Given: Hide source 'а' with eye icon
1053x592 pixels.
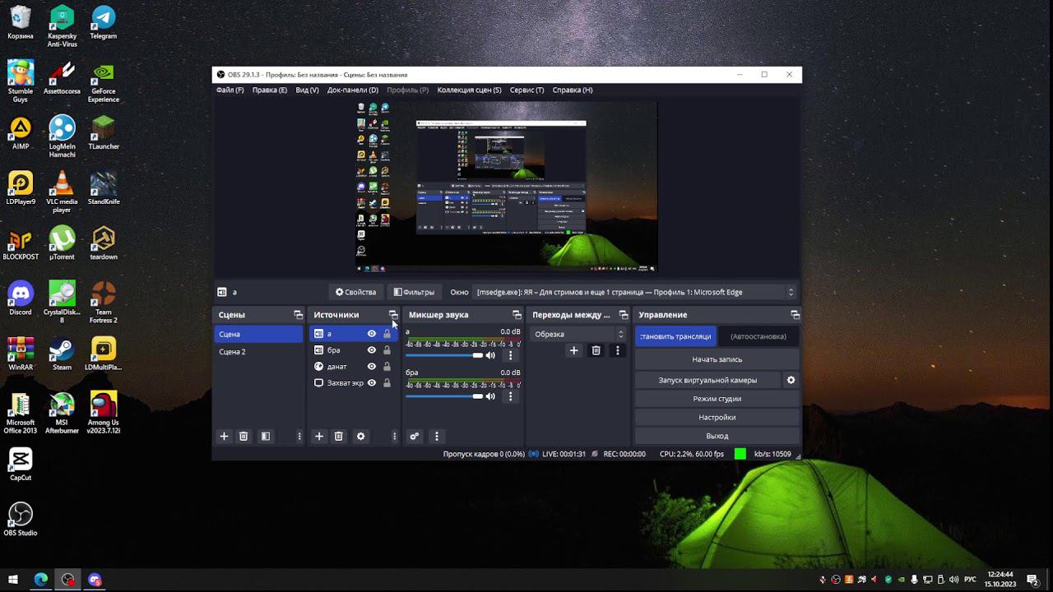Looking at the screenshot, I should pyautogui.click(x=372, y=334).
